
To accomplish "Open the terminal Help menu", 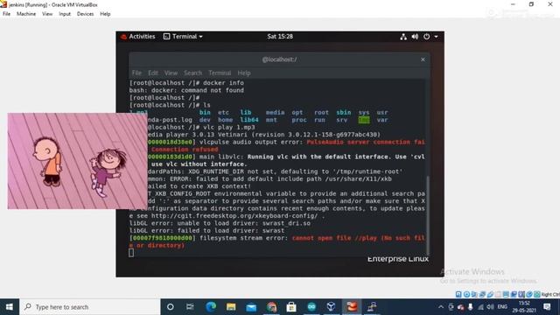I will pyautogui.click(x=244, y=73).
